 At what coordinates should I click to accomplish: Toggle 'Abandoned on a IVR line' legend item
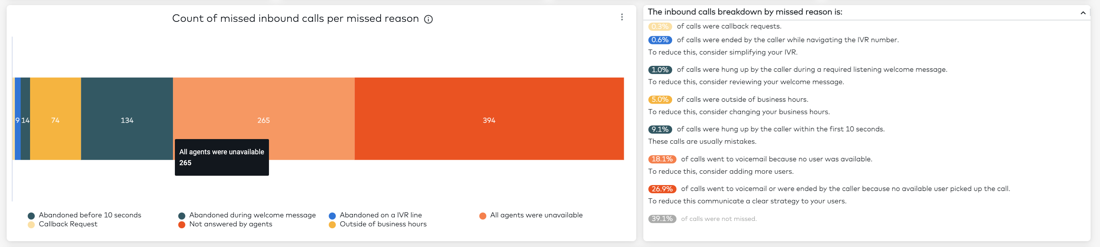pyautogui.click(x=376, y=215)
